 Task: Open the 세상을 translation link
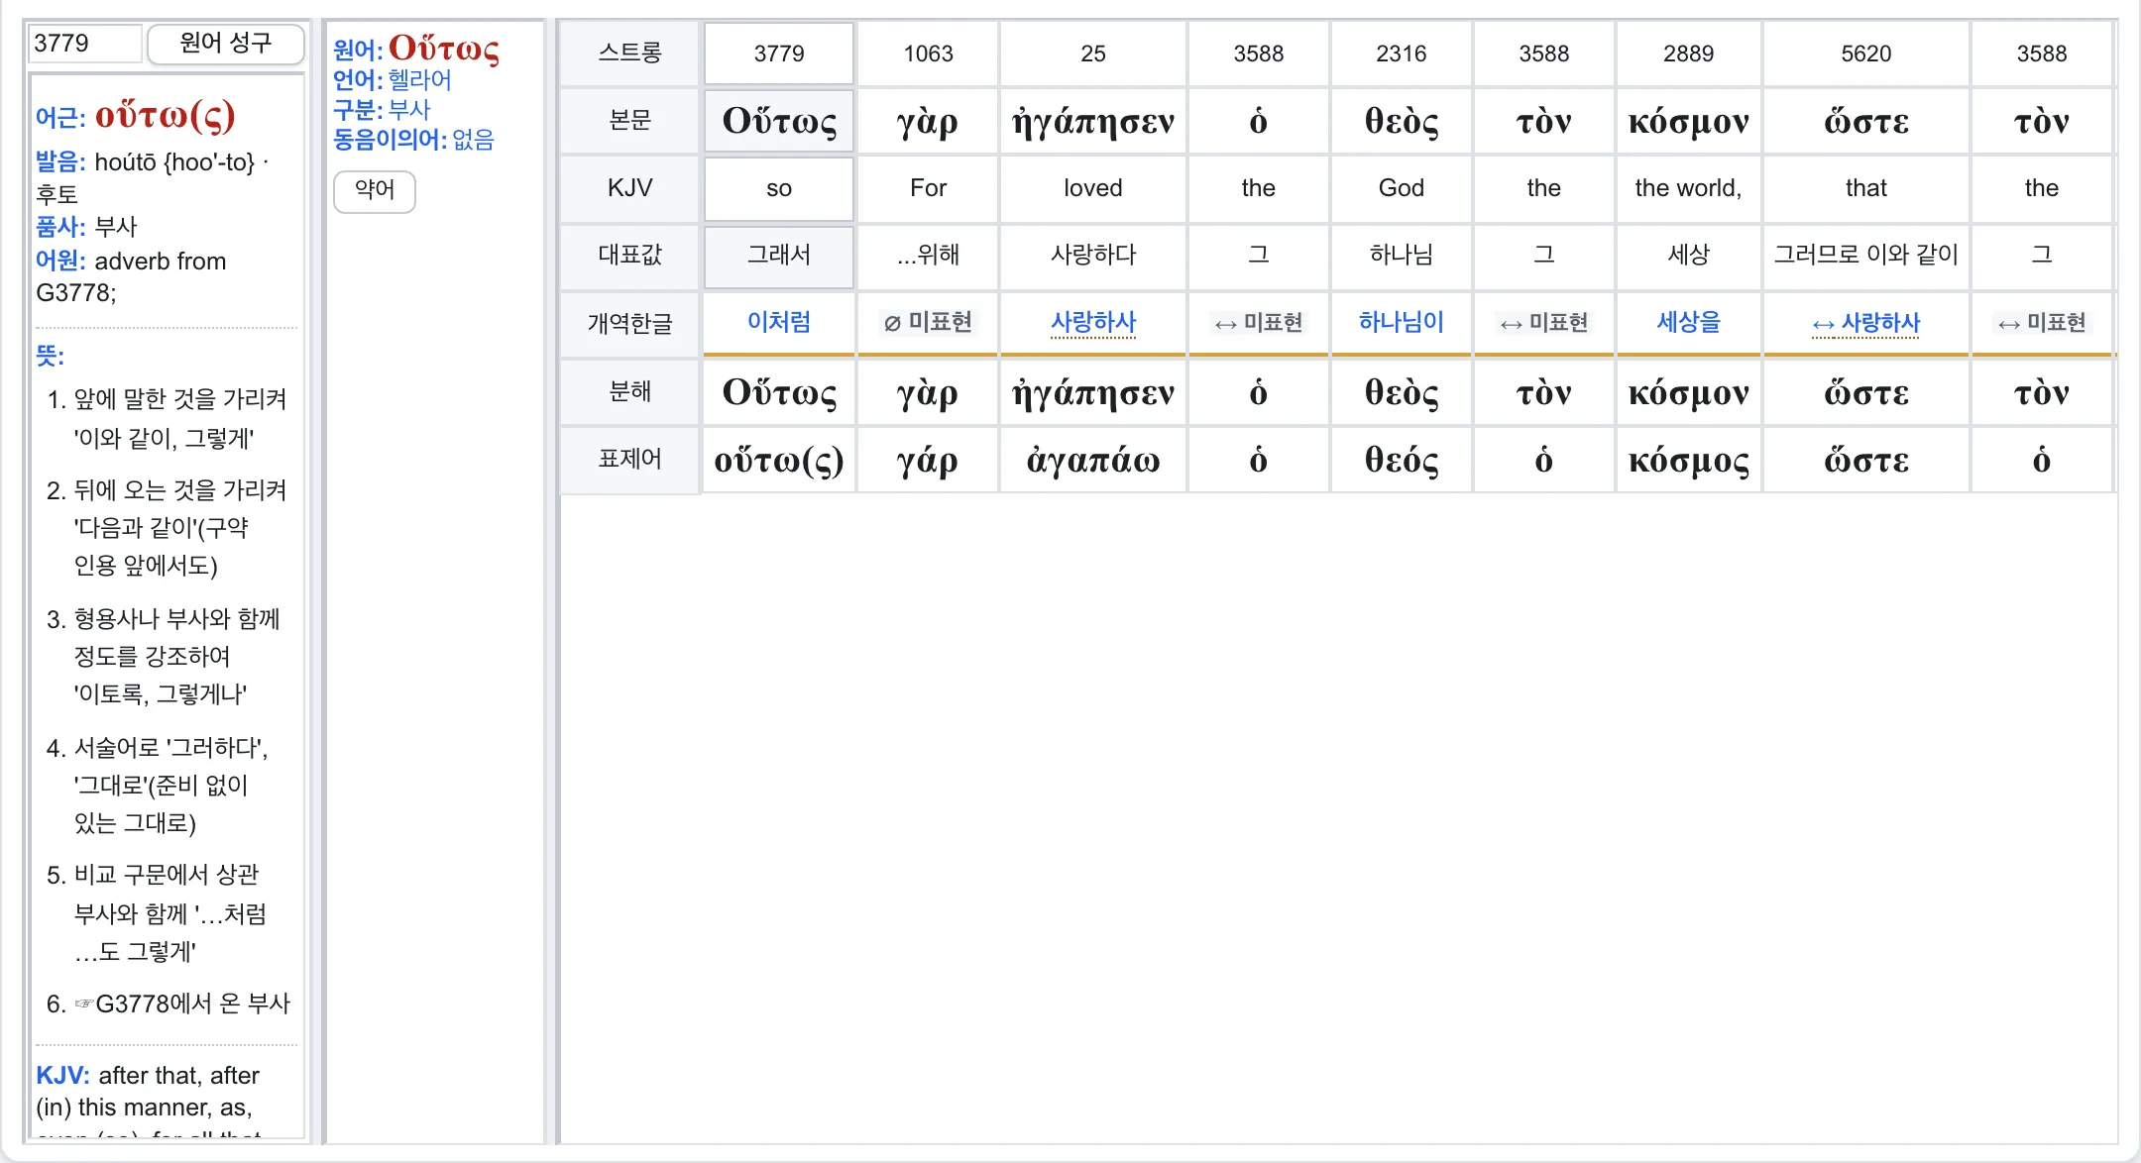pyautogui.click(x=1688, y=321)
